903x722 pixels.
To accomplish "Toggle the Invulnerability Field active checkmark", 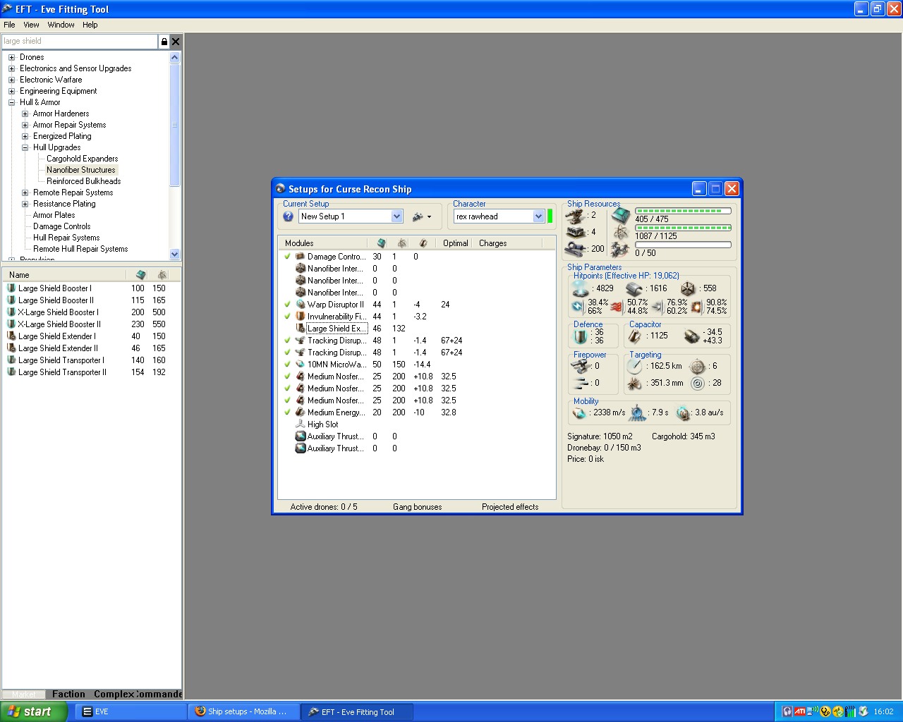I will coord(287,317).
